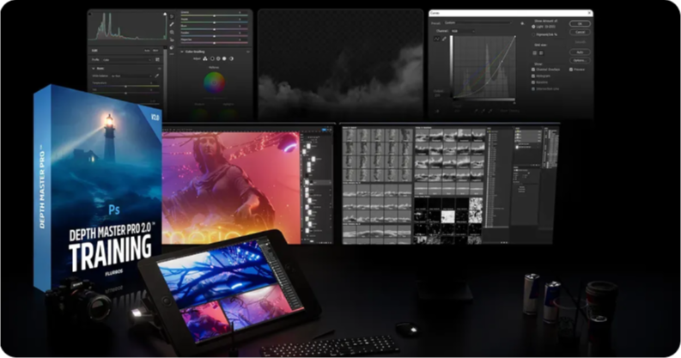This screenshot has height=358, width=681.
Task: Open the Curves preset options gear
Action: pos(522,23)
